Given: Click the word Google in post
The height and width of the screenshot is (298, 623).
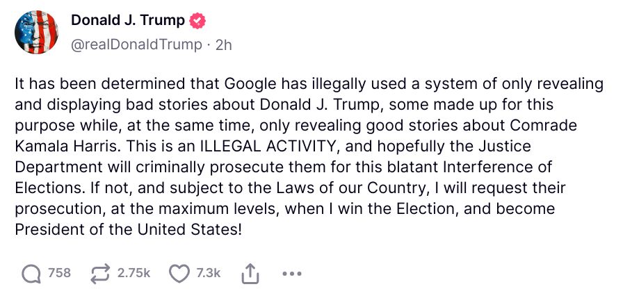Looking at the screenshot, I should (x=251, y=85).
